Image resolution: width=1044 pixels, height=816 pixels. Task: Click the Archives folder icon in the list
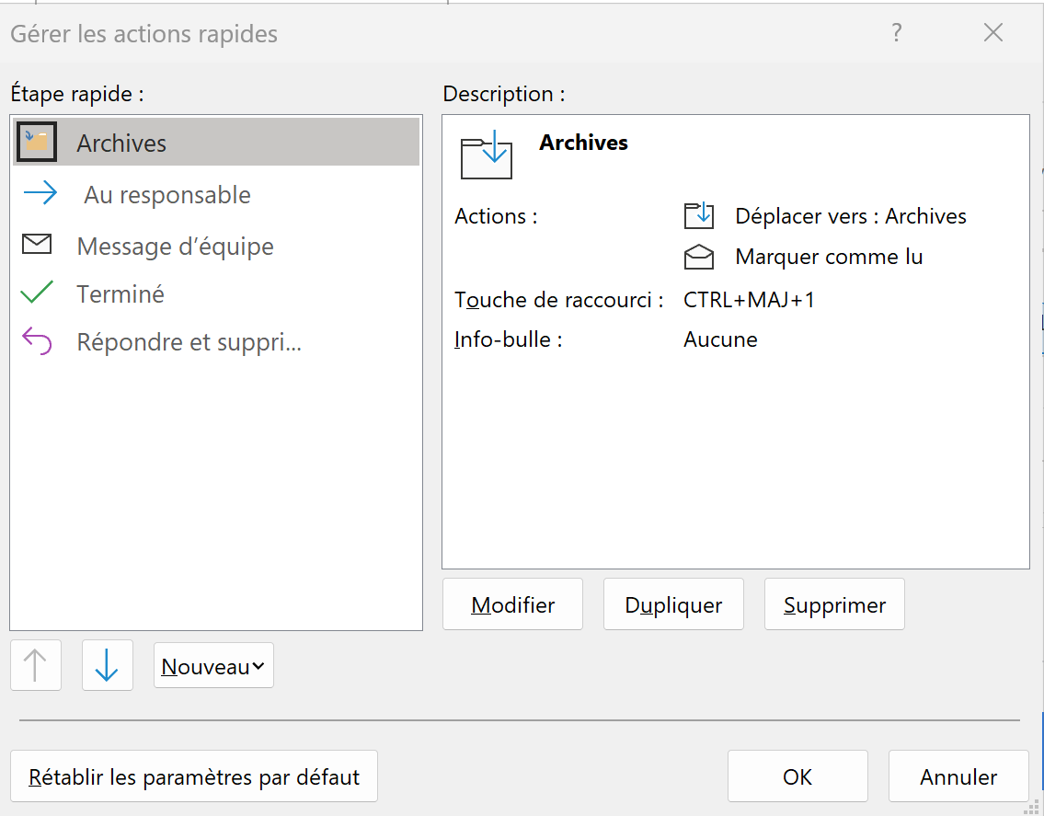[x=37, y=142]
